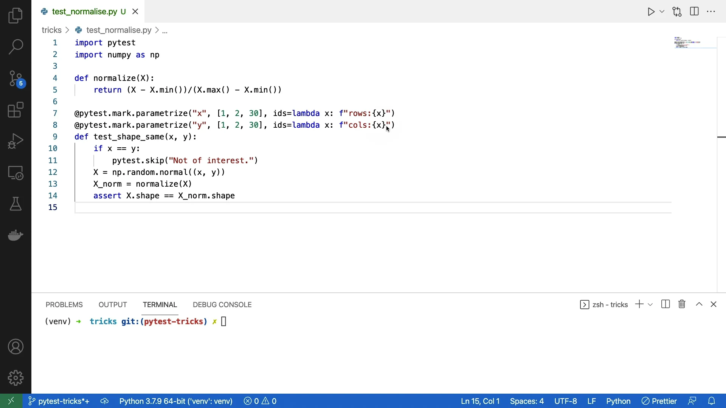Maximize the terminal panel size
The height and width of the screenshot is (408, 726).
(700, 304)
